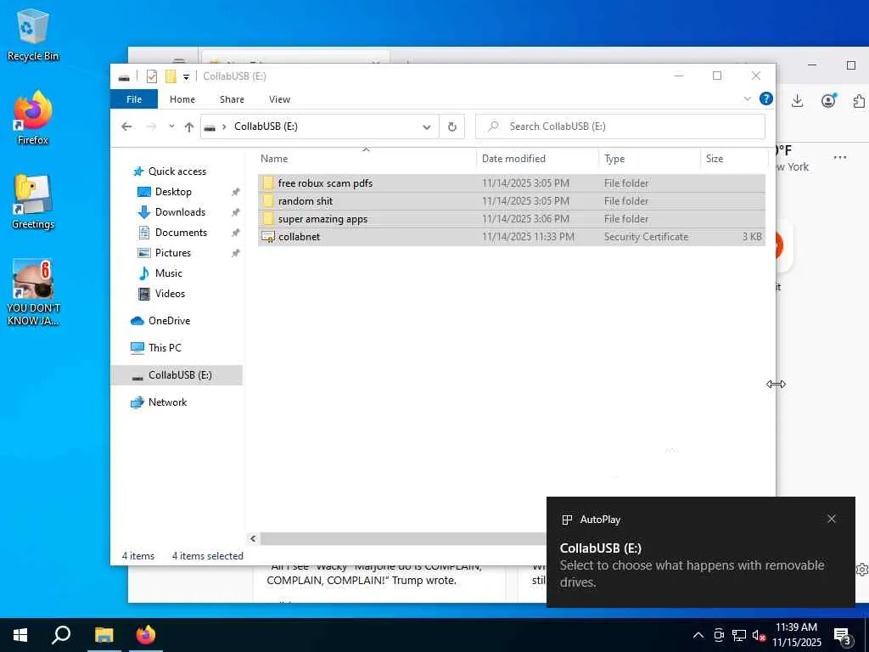This screenshot has height=652, width=869.
Task: Click File Explorer on the taskbar
Action: coord(104,635)
